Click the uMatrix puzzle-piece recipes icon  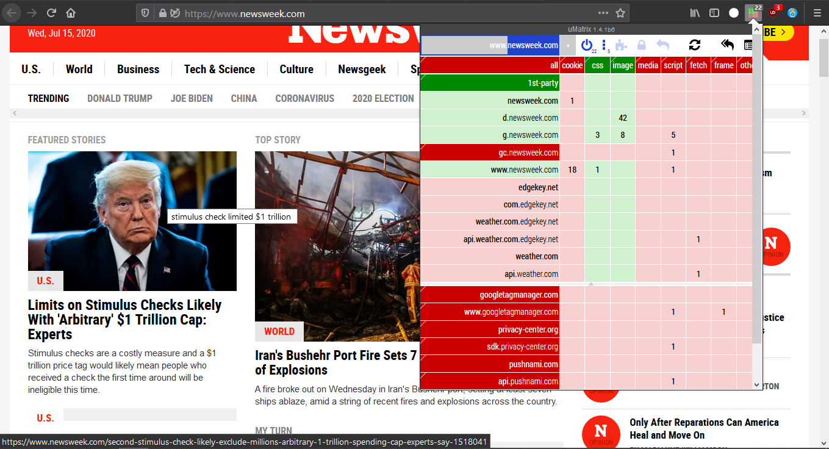point(621,45)
